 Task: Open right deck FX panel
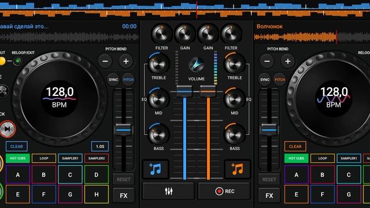coord(269,195)
